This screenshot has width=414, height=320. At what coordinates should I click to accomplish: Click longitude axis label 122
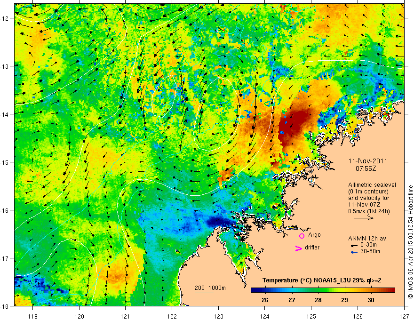172,317
